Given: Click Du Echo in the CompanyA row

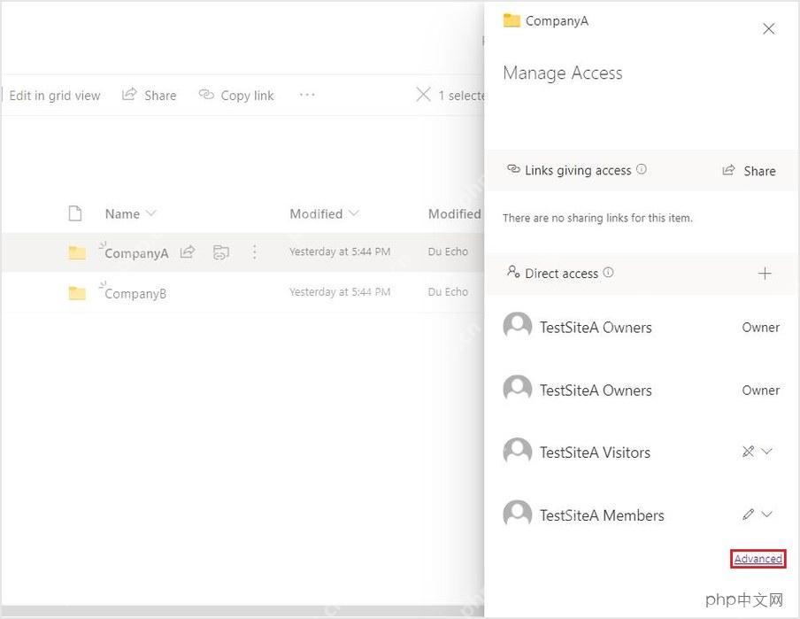Looking at the screenshot, I should coord(448,251).
